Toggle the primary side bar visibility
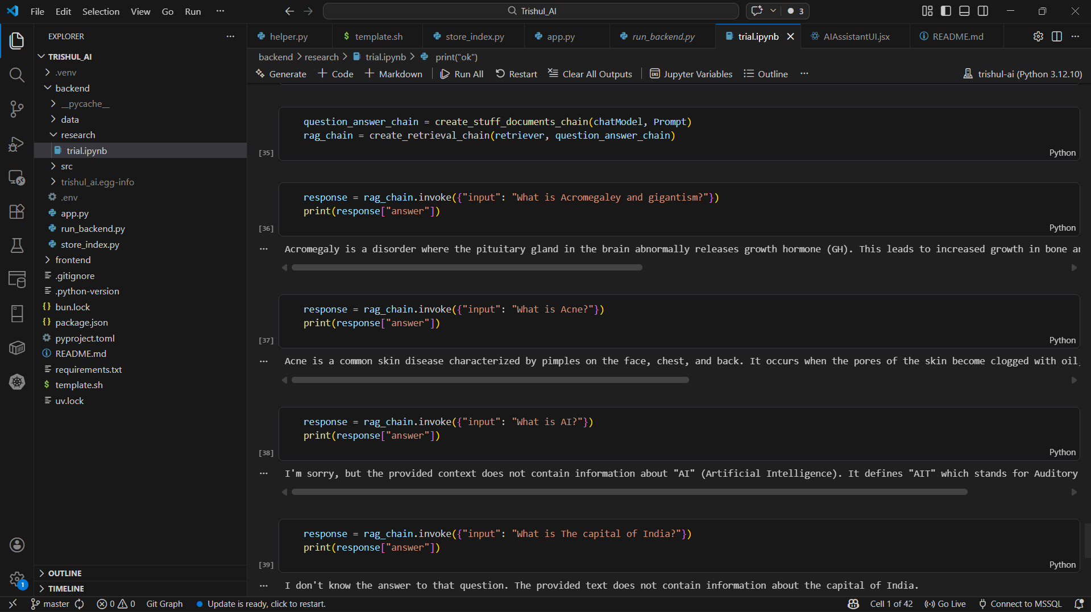Viewport: 1091px width, 612px height. tap(946, 11)
